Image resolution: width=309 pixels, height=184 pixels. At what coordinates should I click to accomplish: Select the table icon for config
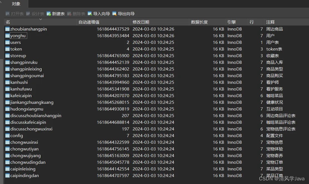pos(7,136)
